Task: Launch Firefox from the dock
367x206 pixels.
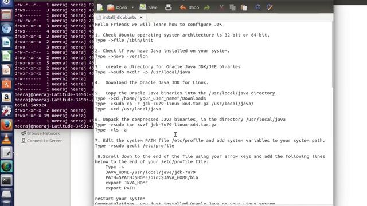Action: (x=6, y=125)
